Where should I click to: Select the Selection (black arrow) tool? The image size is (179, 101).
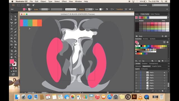11,17
